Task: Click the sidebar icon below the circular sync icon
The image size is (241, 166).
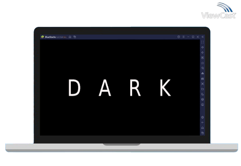Action: (203, 73)
